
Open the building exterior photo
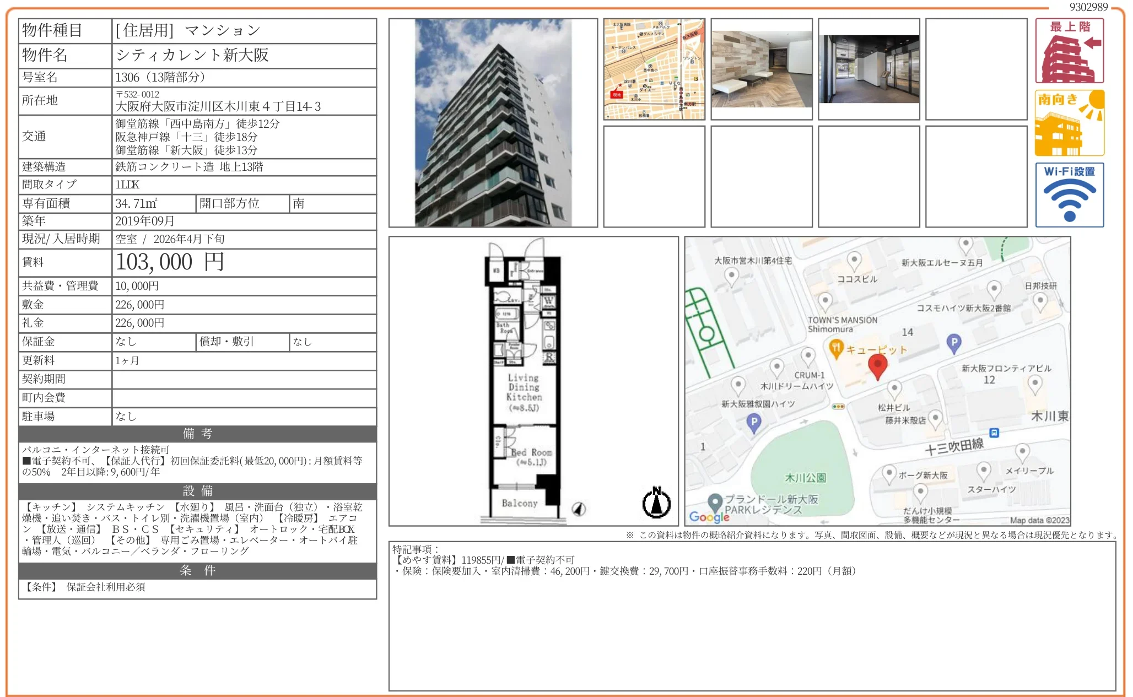[493, 123]
